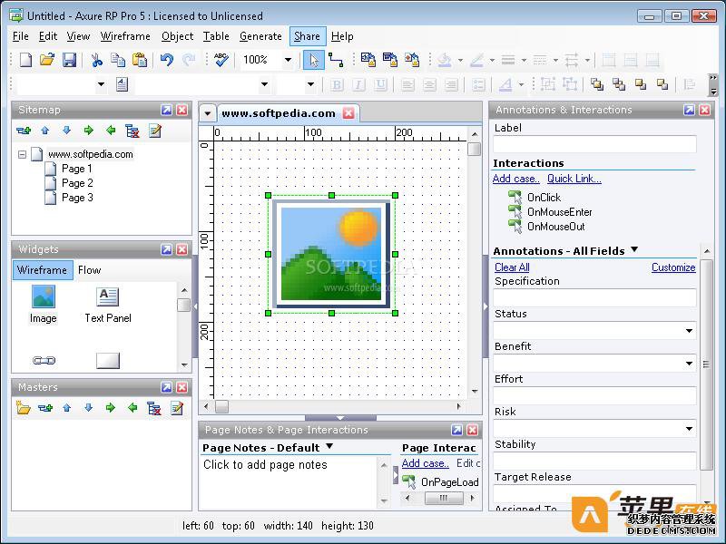Click Add case.. under Interactions

pos(515,179)
